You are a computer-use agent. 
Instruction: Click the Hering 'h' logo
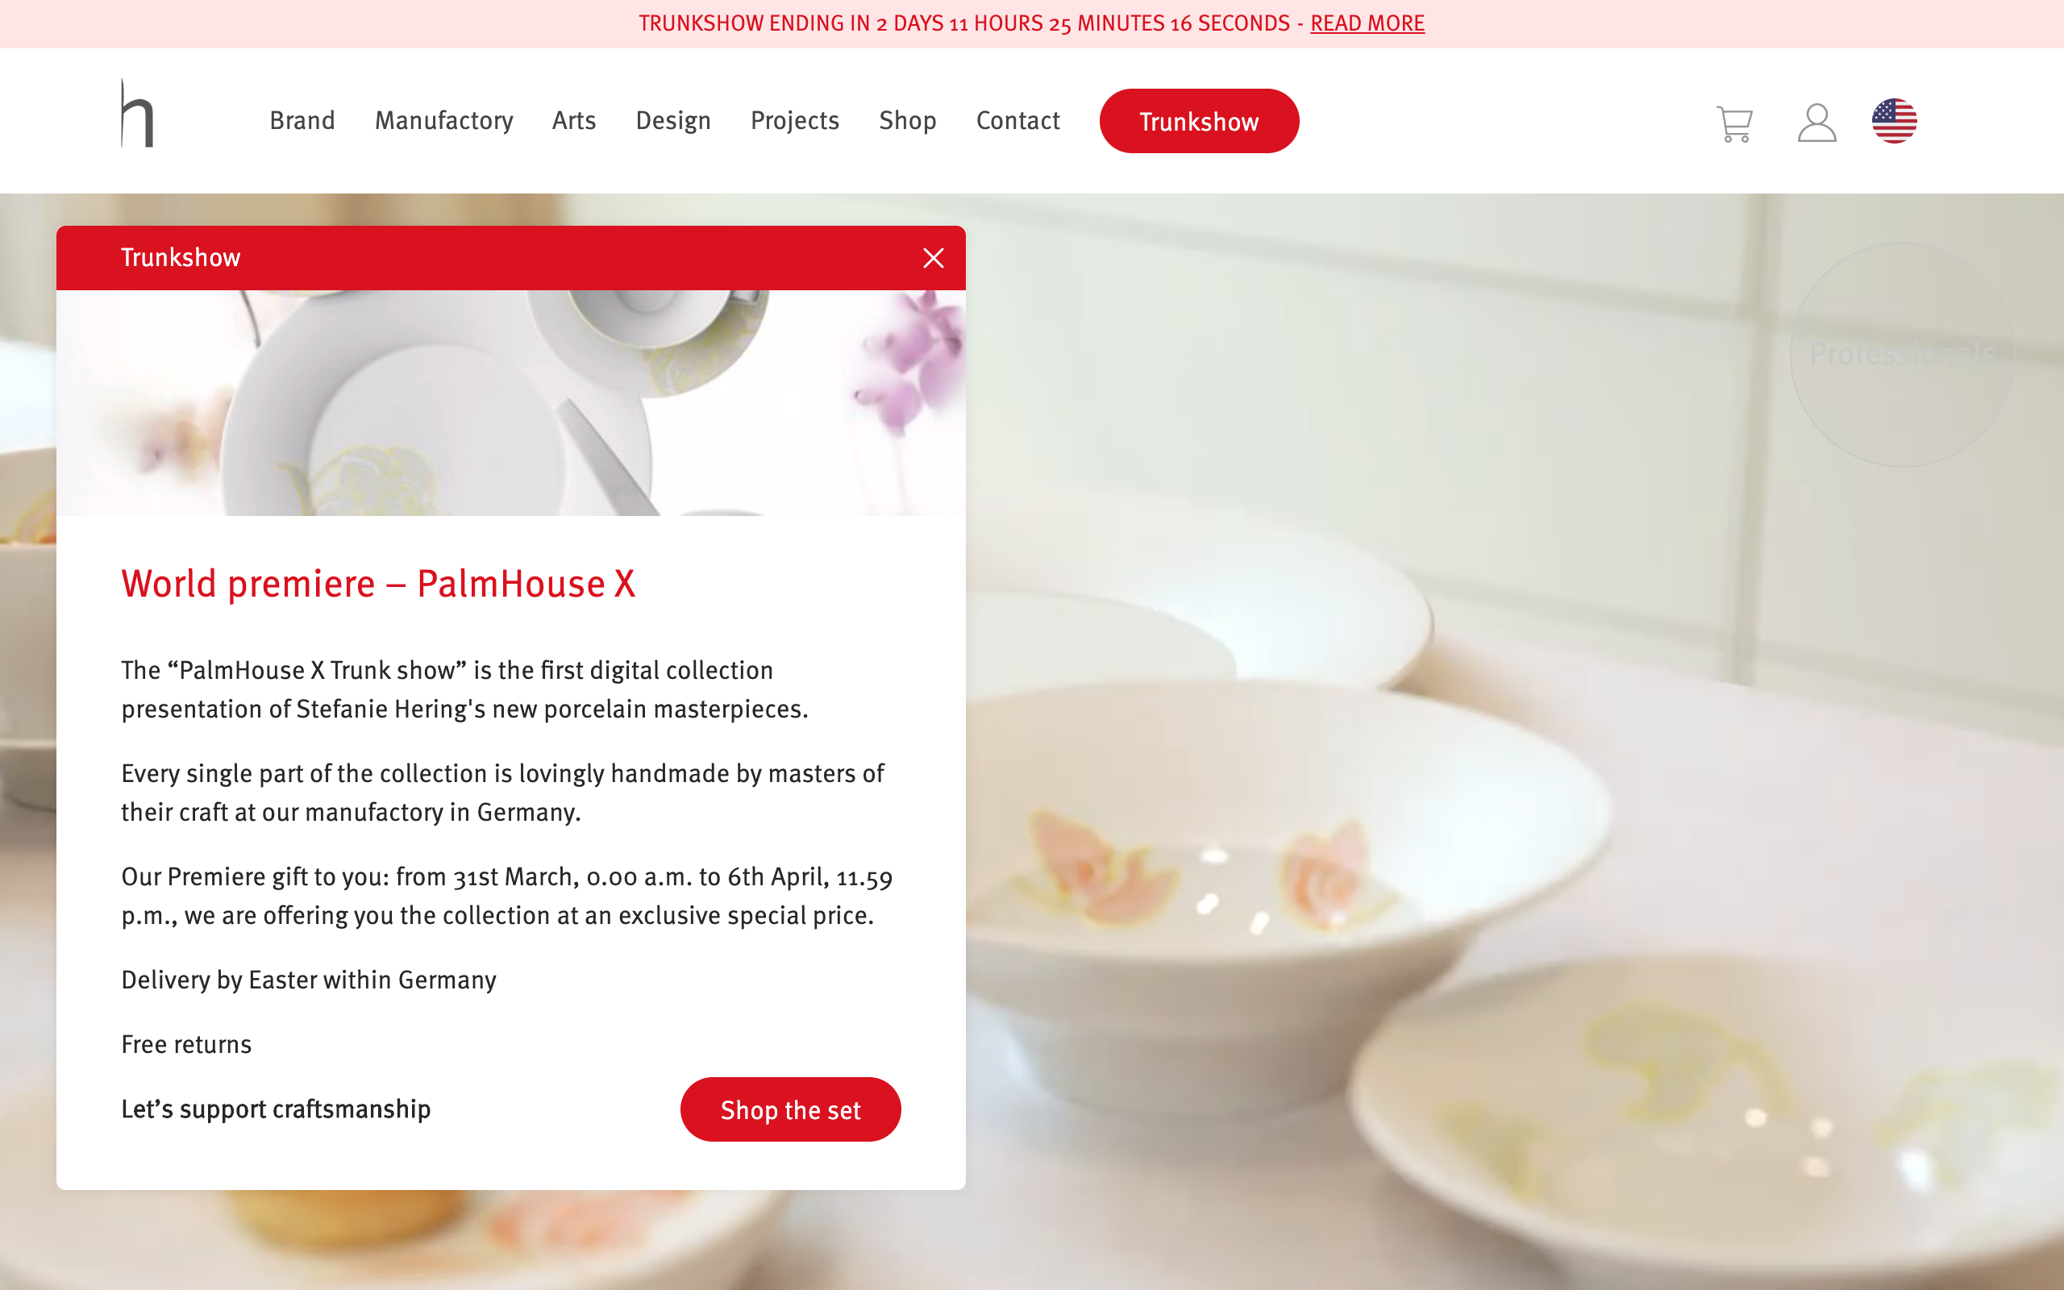click(x=137, y=113)
